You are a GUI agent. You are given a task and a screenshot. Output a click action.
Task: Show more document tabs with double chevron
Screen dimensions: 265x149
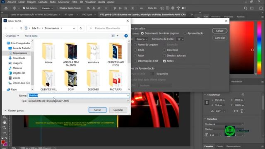coord(191,14)
